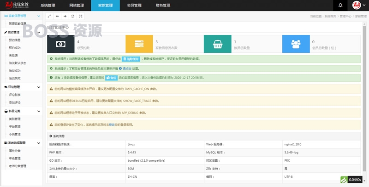The image size is (369, 187).
Task: Open the user avatar menu
Action: [356, 5]
